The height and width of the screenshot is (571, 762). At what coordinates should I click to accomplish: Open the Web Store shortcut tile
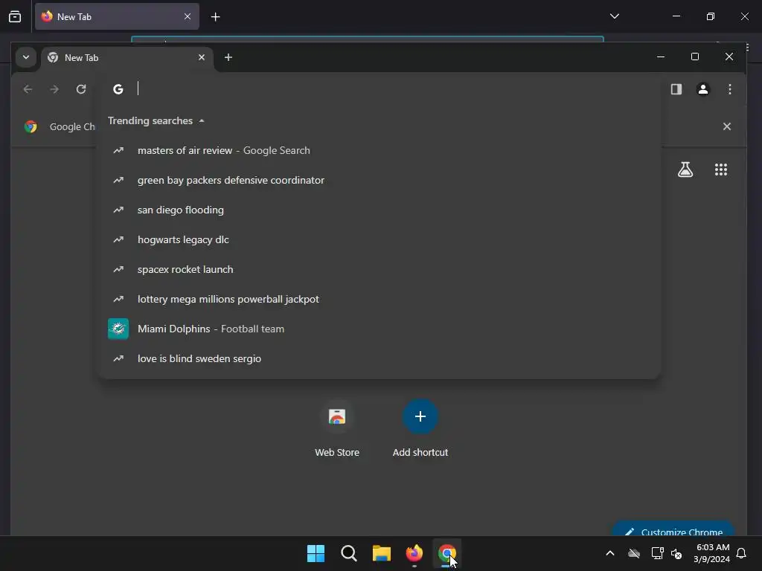[x=337, y=429]
